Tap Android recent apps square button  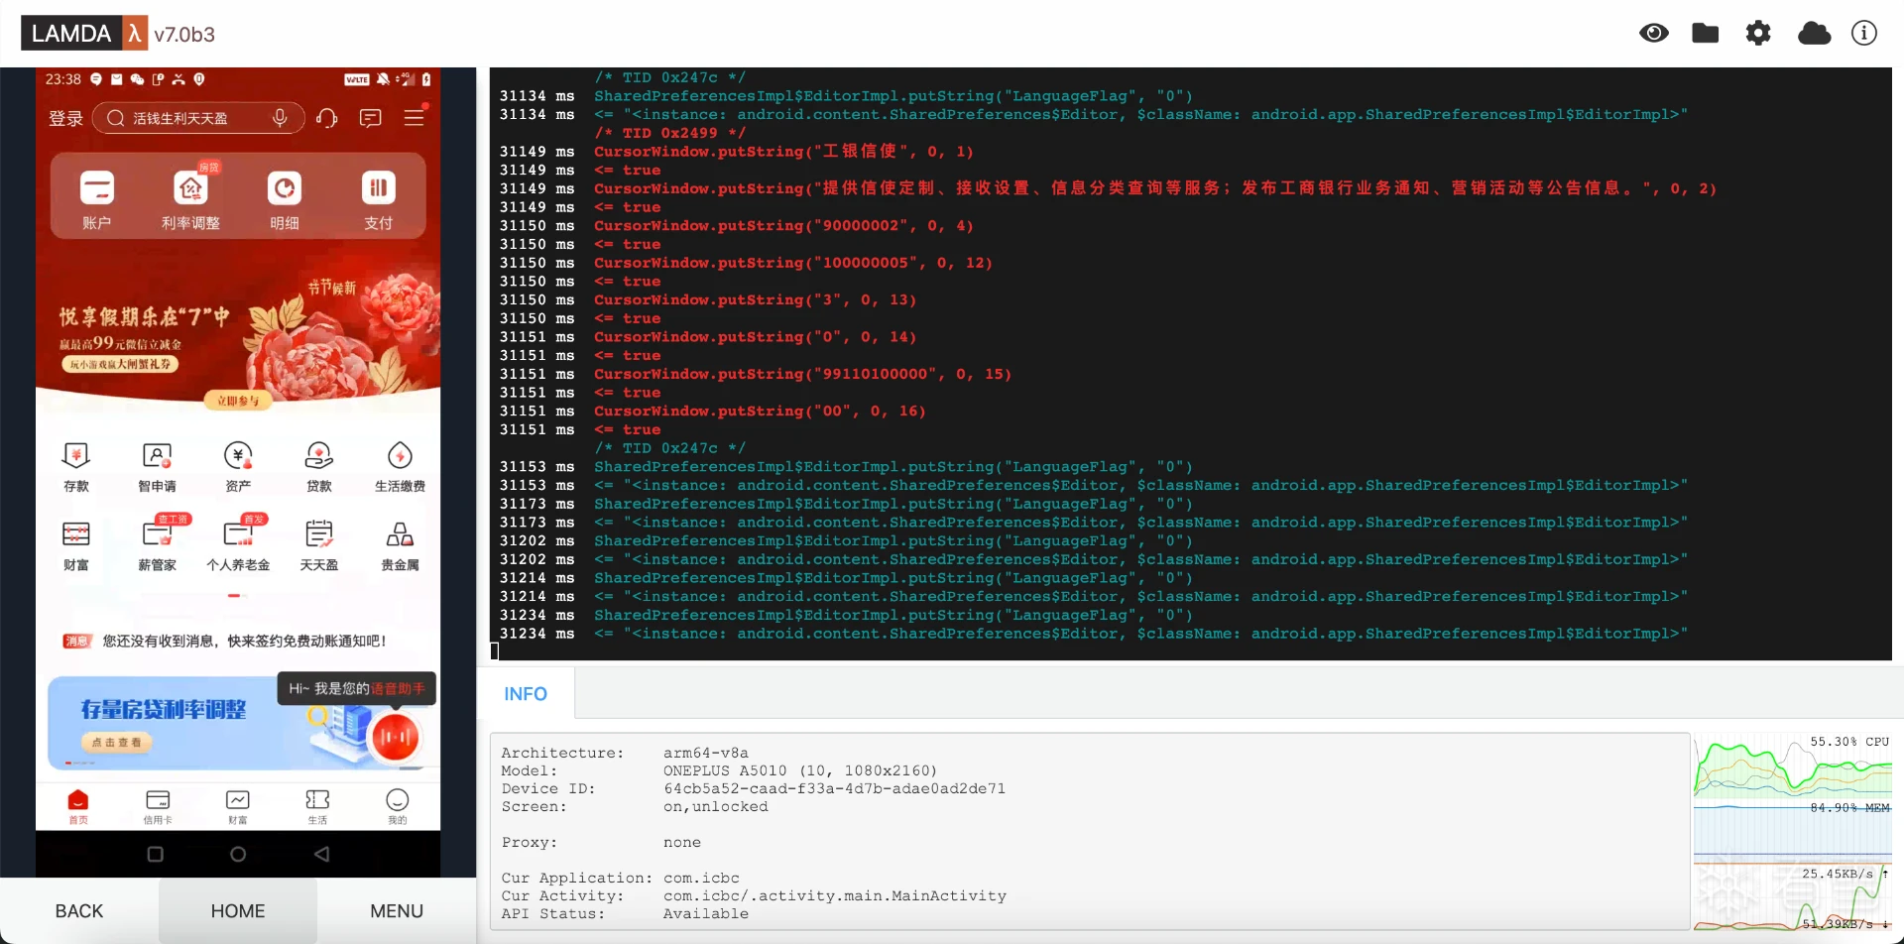pos(155,854)
